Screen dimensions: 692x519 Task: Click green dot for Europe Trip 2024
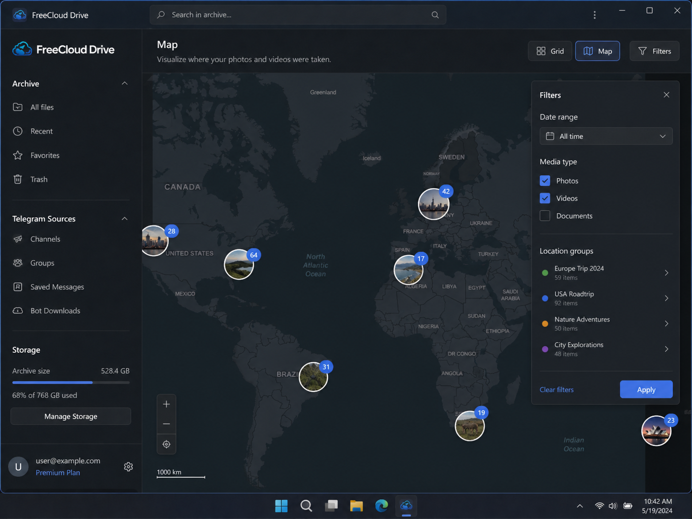click(545, 273)
